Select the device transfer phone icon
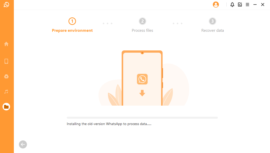Viewport: 270px width, 153px height. pyautogui.click(x=6, y=61)
